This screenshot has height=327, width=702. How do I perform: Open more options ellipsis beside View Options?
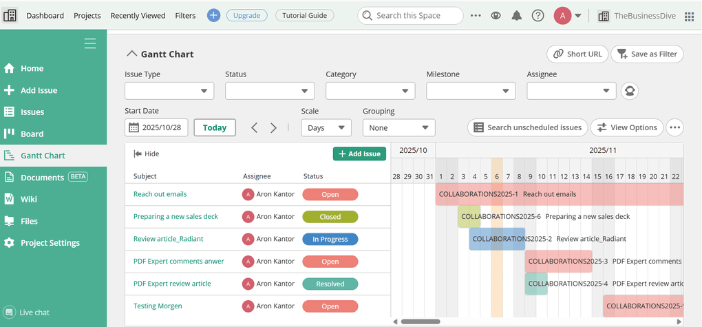coord(674,127)
